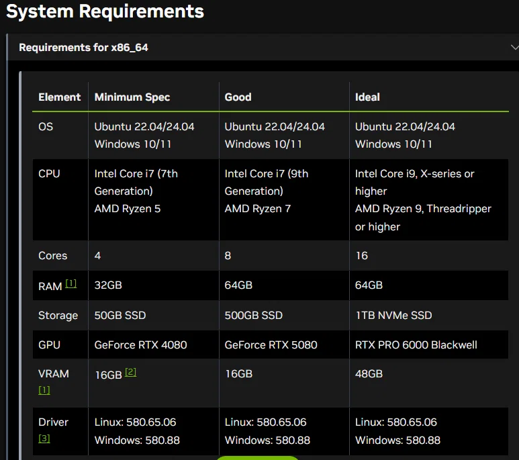Click the 1TB NVMe SSD value
The height and width of the screenshot is (460, 519).
coord(394,315)
